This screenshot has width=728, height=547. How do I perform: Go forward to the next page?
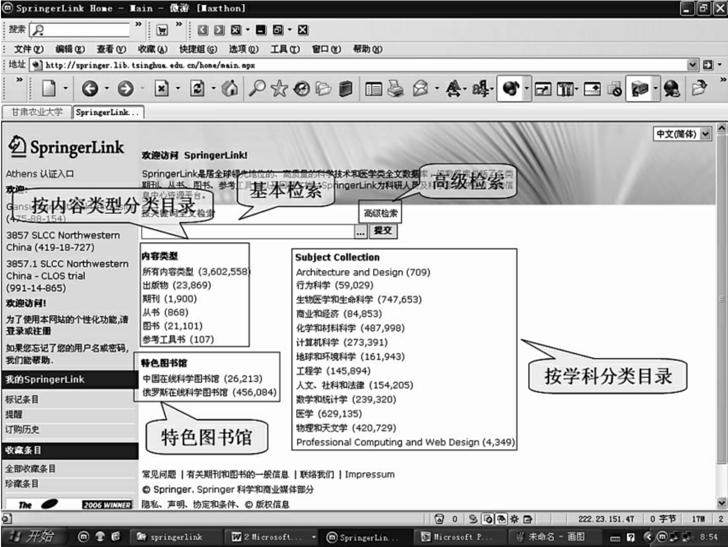[125, 89]
